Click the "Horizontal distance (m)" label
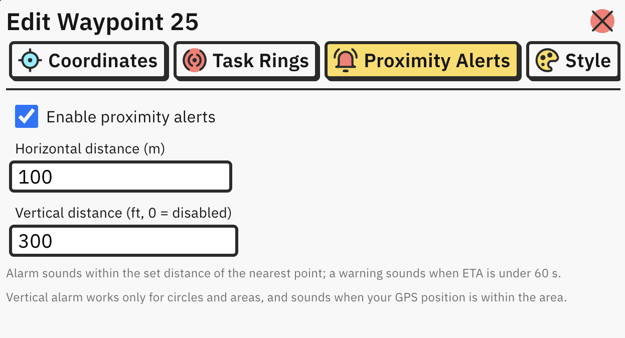 point(90,149)
